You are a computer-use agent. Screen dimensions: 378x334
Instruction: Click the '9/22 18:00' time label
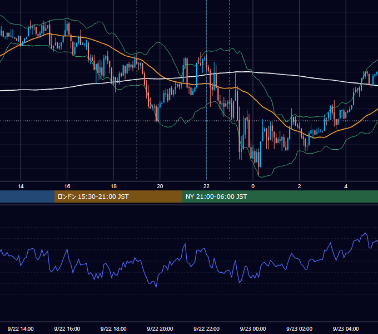[x=113, y=328]
